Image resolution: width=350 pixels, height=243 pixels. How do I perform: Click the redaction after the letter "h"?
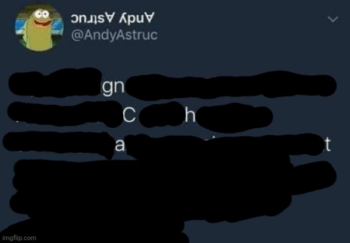click(234, 118)
